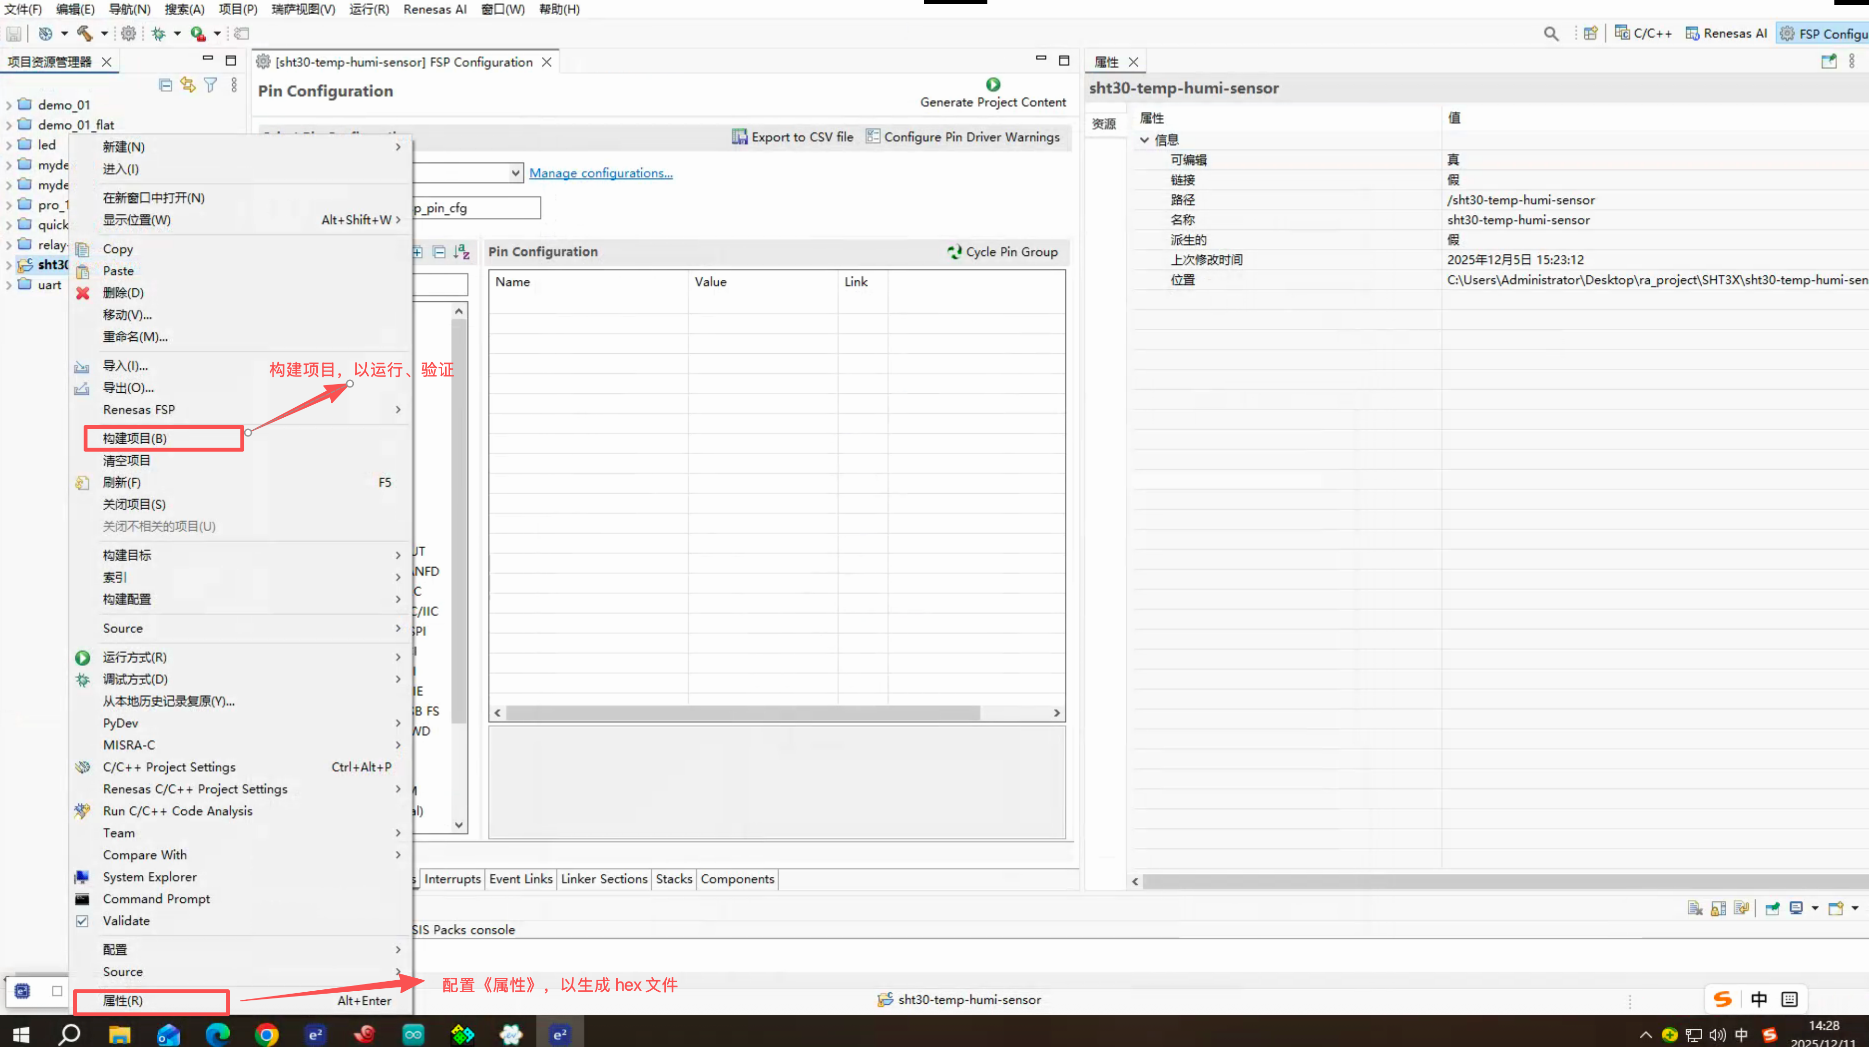1869x1047 pixels.
Task: Click the pin table horizontal scrollbar
Action: click(x=743, y=712)
